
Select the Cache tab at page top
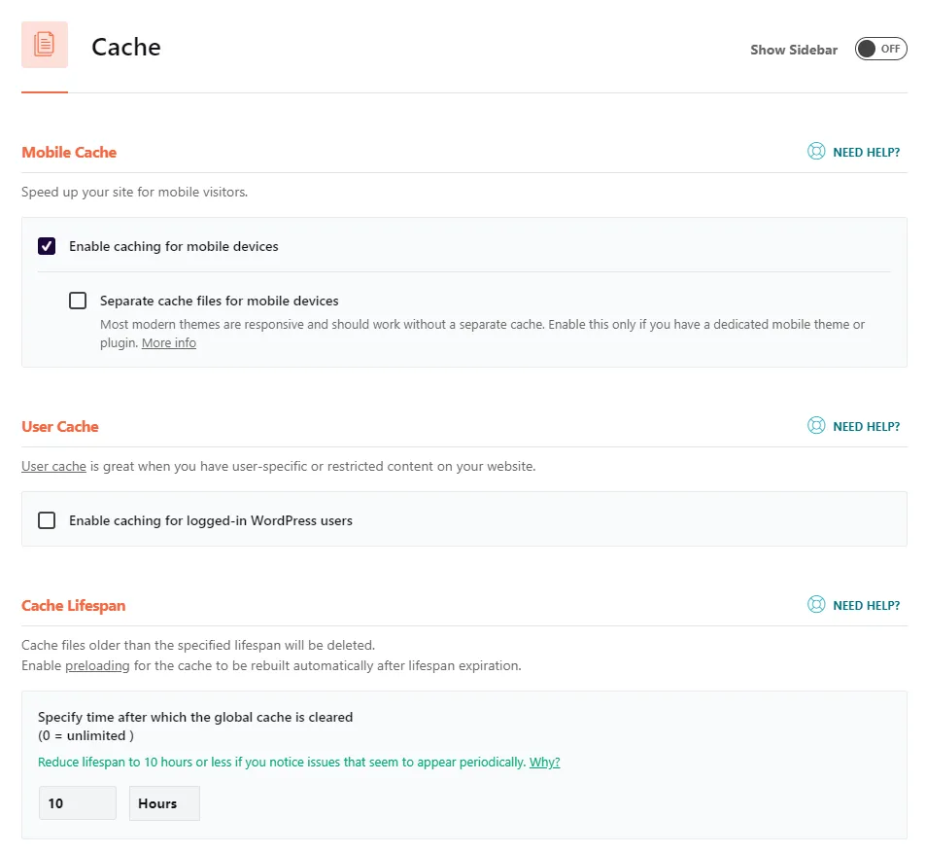[125, 46]
